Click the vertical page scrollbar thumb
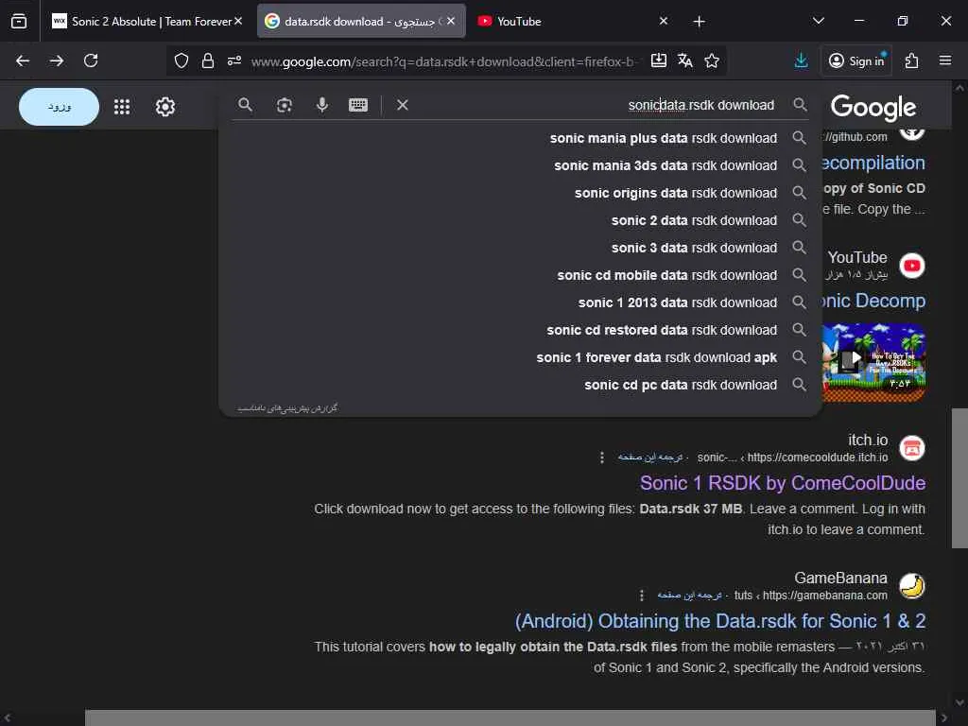The height and width of the screenshot is (726, 968). [x=959, y=477]
